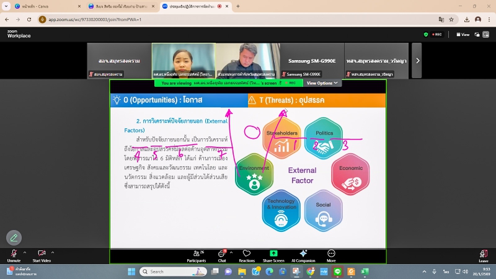The width and height of the screenshot is (496, 279).
Task: Start Video camera
Action: tap(41, 254)
